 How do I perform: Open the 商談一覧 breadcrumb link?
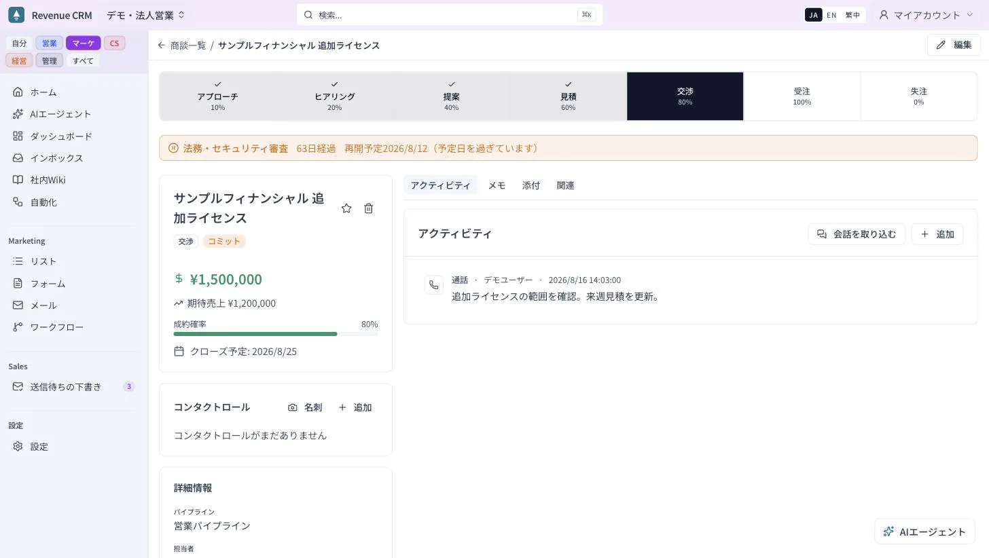pos(188,45)
